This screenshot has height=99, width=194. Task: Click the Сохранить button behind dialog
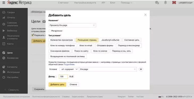[39, 89]
